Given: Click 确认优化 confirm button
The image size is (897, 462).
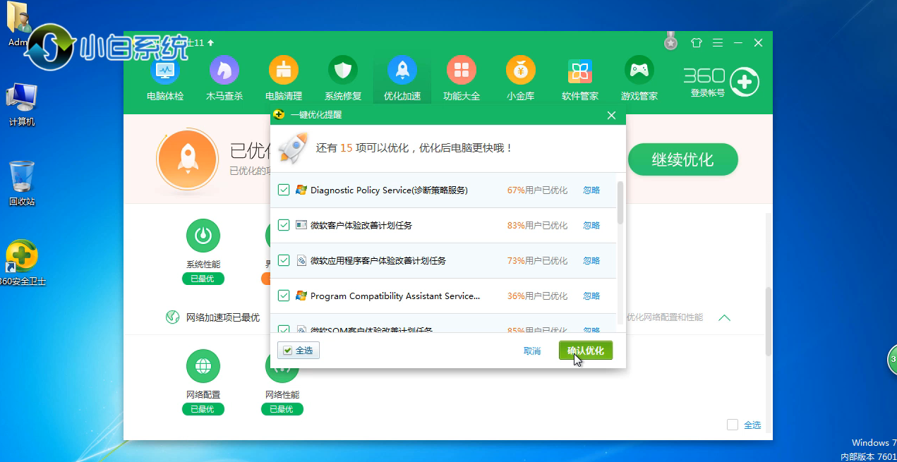Looking at the screenshot, I should tap(586, 351).
